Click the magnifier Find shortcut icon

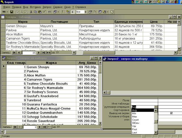[163, 2]
